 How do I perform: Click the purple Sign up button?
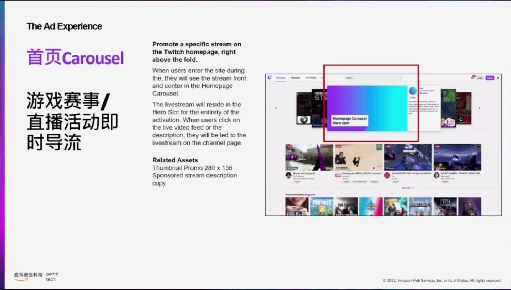point(490,78)
